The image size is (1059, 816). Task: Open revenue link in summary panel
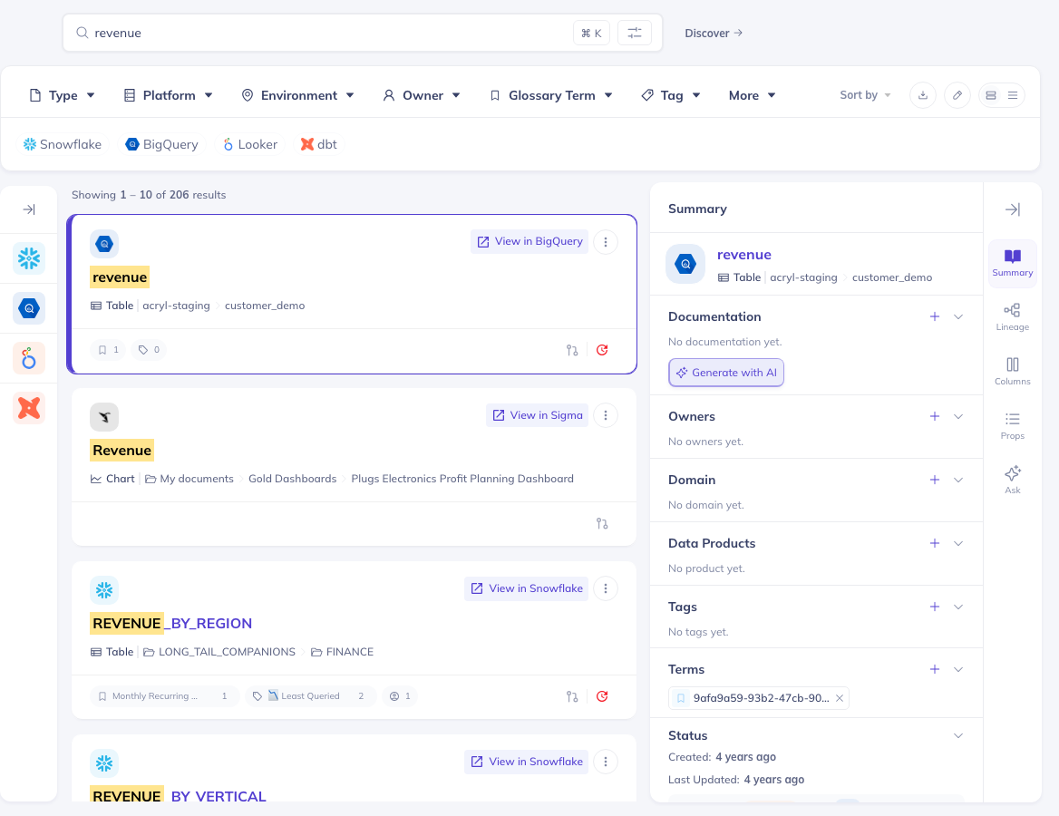743,255
